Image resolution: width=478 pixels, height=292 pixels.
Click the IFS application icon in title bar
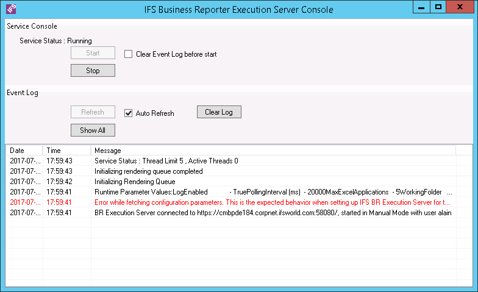coord(10,9)
